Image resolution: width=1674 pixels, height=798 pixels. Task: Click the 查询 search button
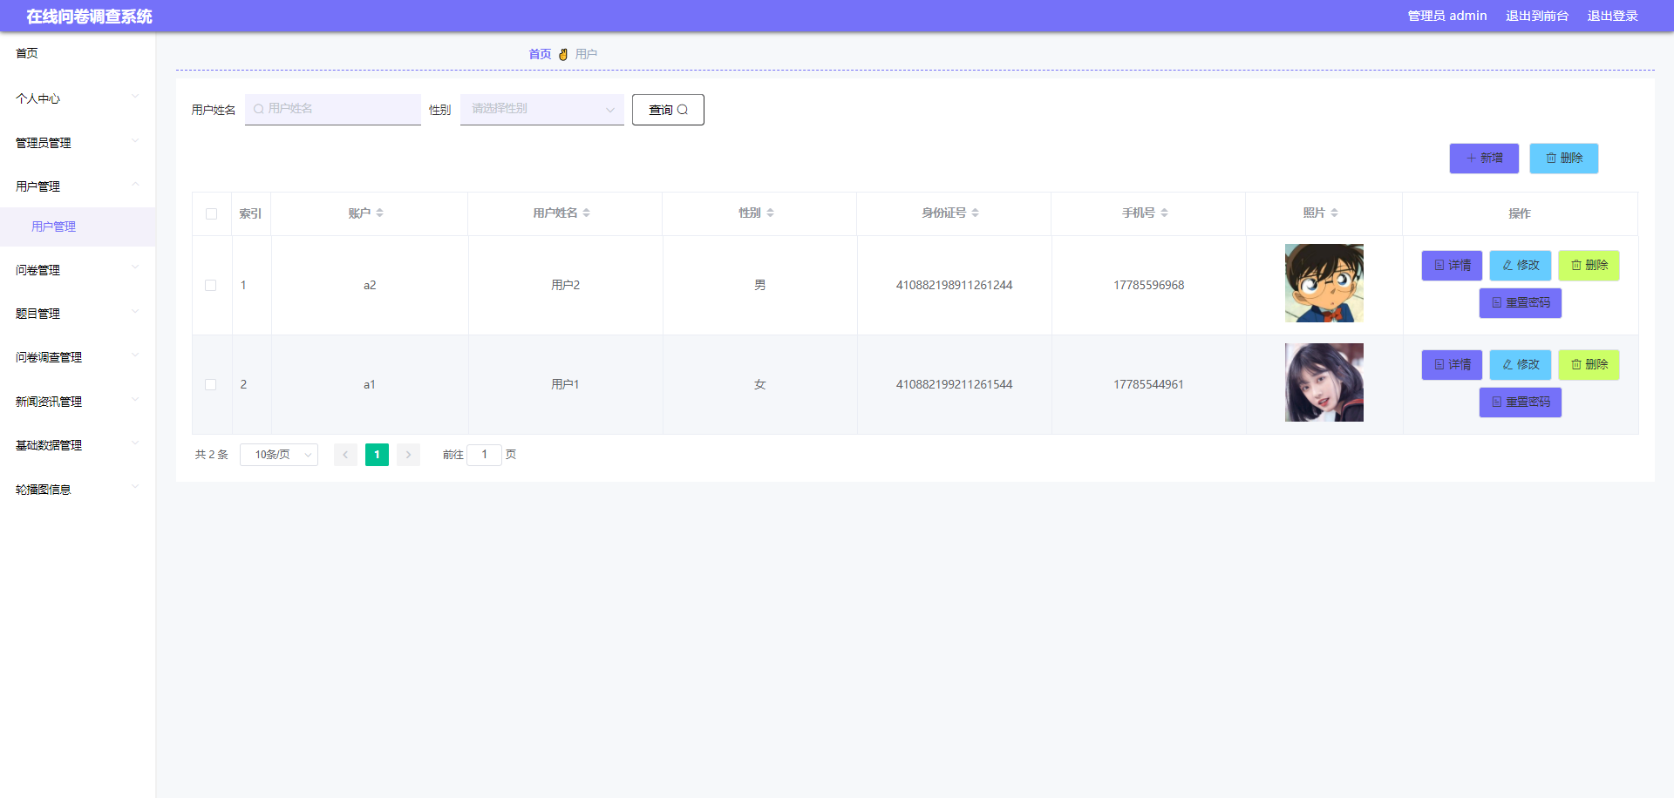pos(668,110)
